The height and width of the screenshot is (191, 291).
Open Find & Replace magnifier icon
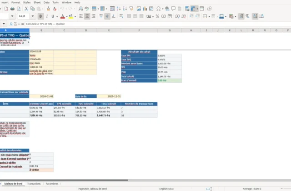tap(80, 9)
